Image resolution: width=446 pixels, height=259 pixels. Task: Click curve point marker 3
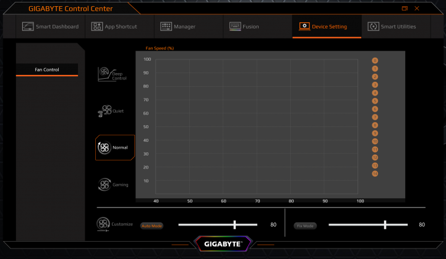[375, 85]
